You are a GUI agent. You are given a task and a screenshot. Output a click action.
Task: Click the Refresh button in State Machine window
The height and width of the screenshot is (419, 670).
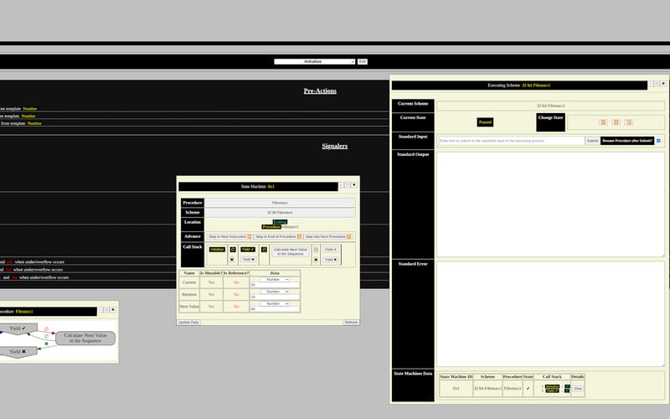tap(351, 323)
